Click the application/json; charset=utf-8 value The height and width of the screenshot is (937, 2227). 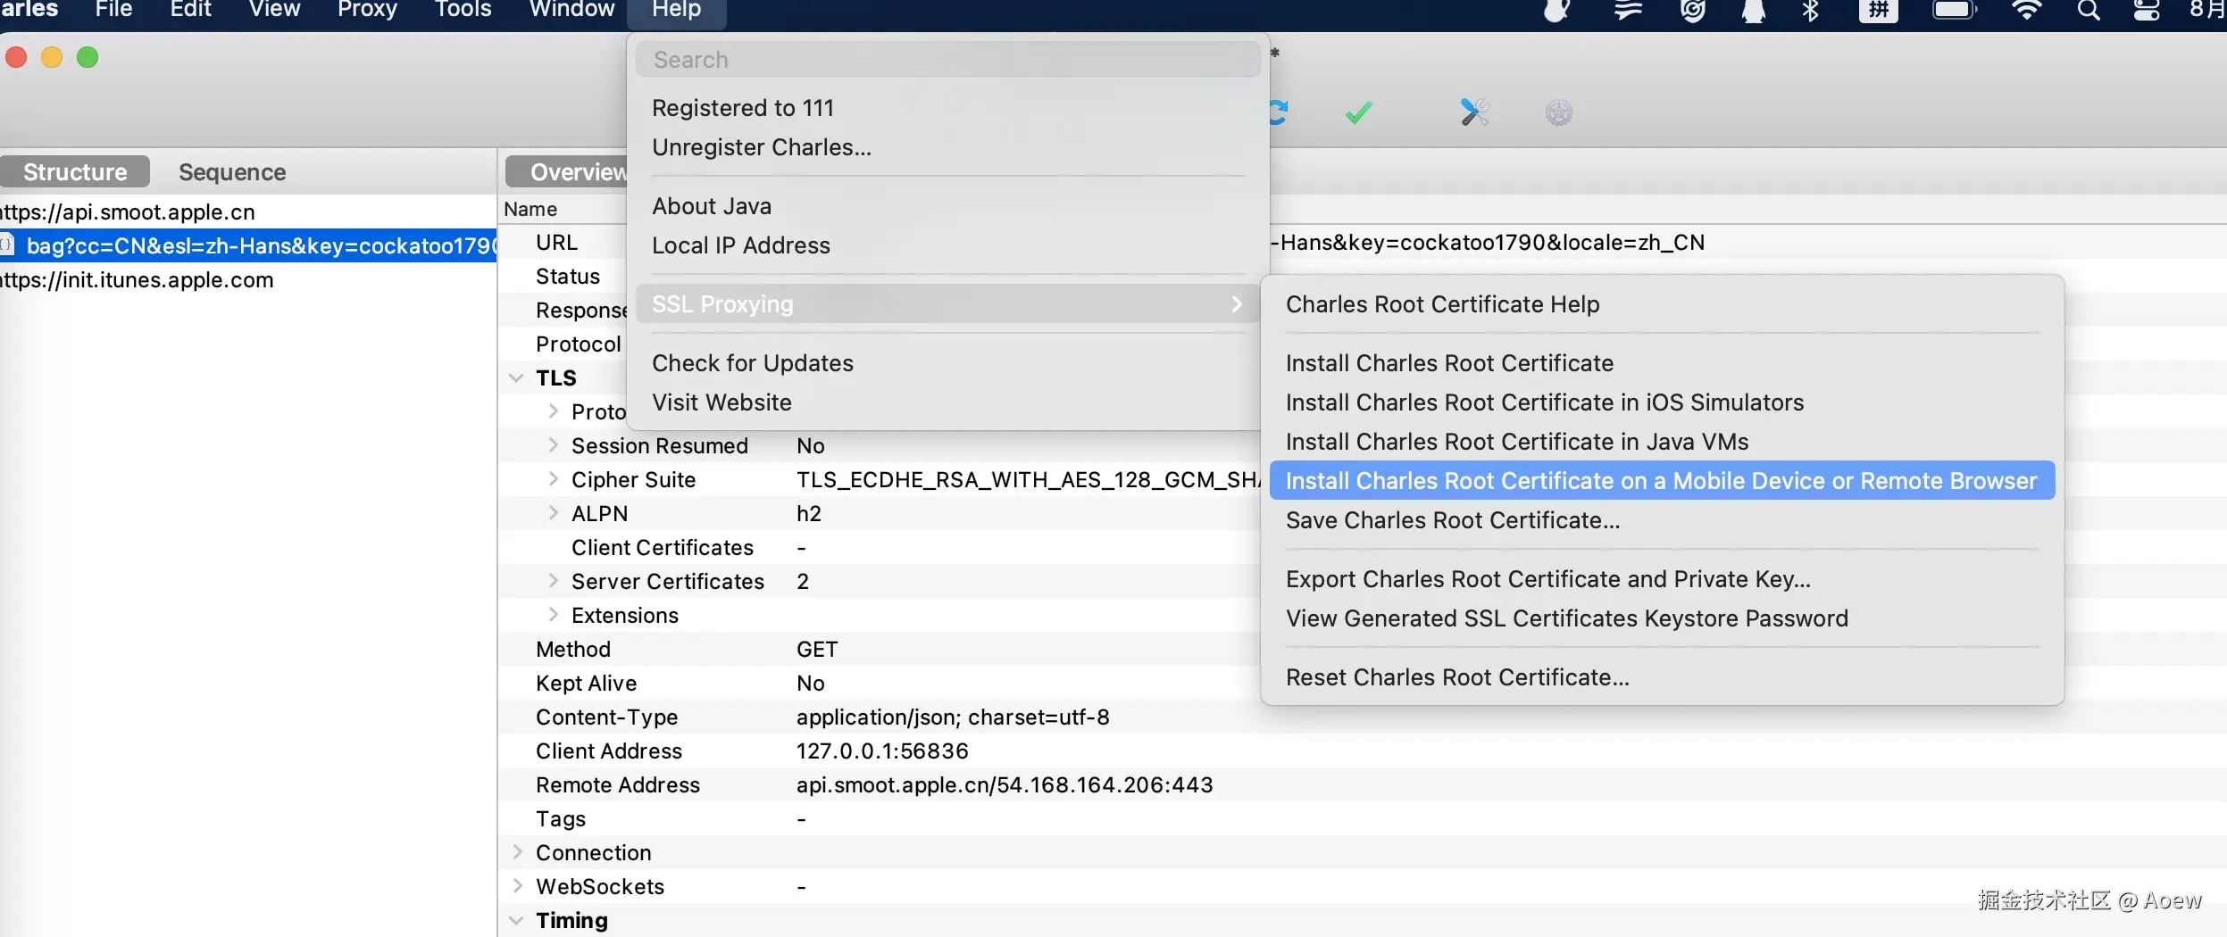click(953, 717)
